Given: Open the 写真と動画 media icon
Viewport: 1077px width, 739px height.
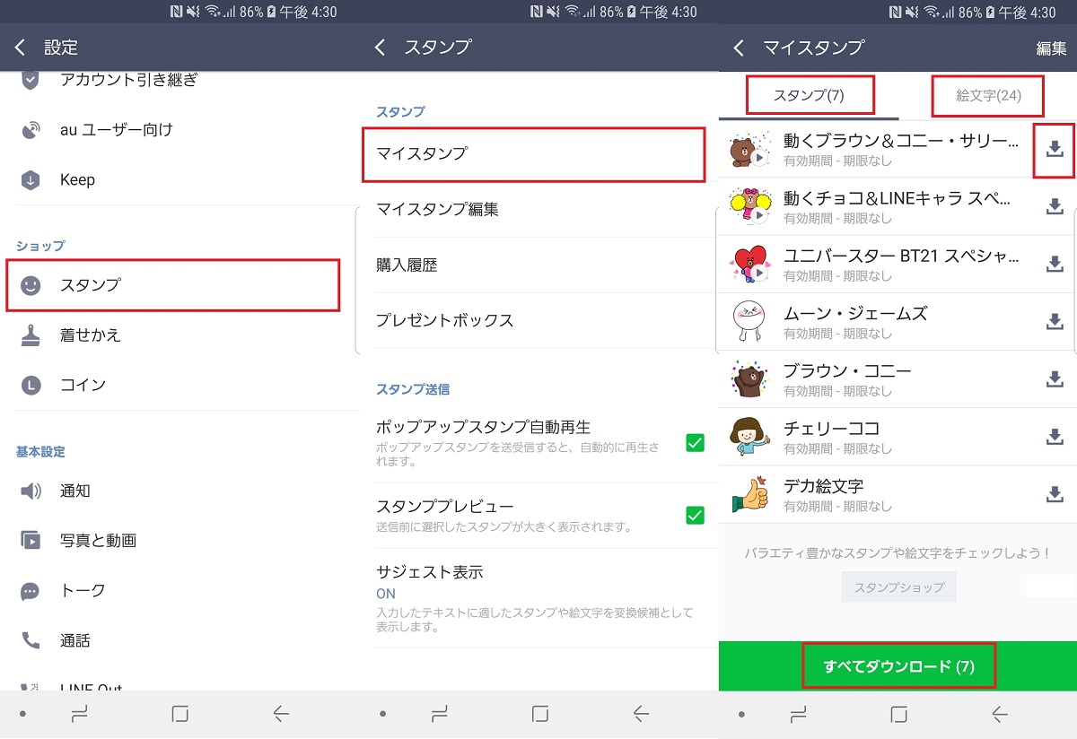Looking at the screenshot, I should (x=31, y=541).
